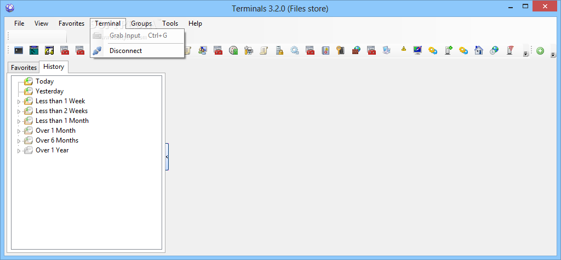Expand the Over 6 Months node
Image resolution: width=561 pixels, height=260 pixels.
click(x=19, y=141)
